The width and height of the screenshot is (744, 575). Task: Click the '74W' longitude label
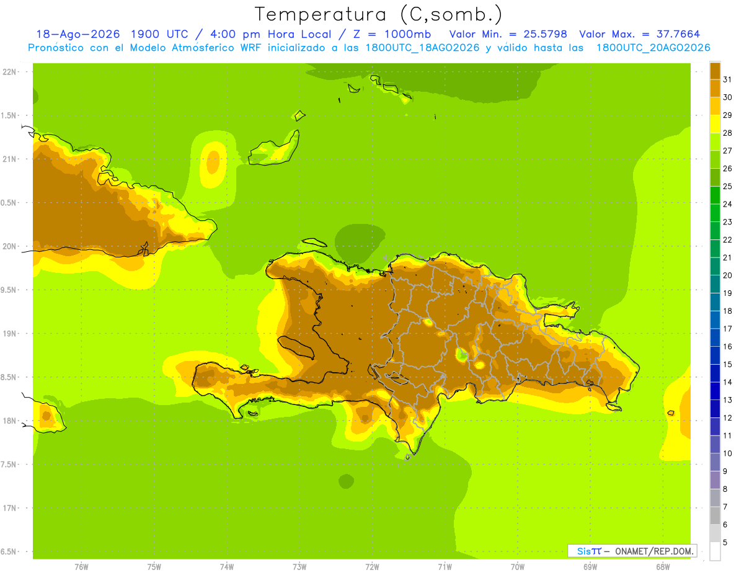pos(227,566)
